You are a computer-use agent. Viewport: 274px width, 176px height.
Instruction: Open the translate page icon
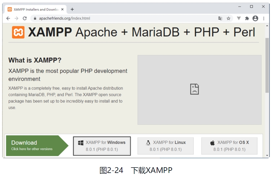point(220,18)
